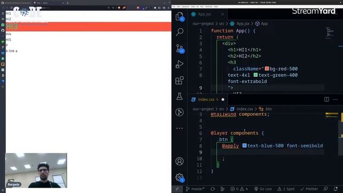Open GitHub icon in the browser sidebar
The image size is (343, 193).
[3, 30]
